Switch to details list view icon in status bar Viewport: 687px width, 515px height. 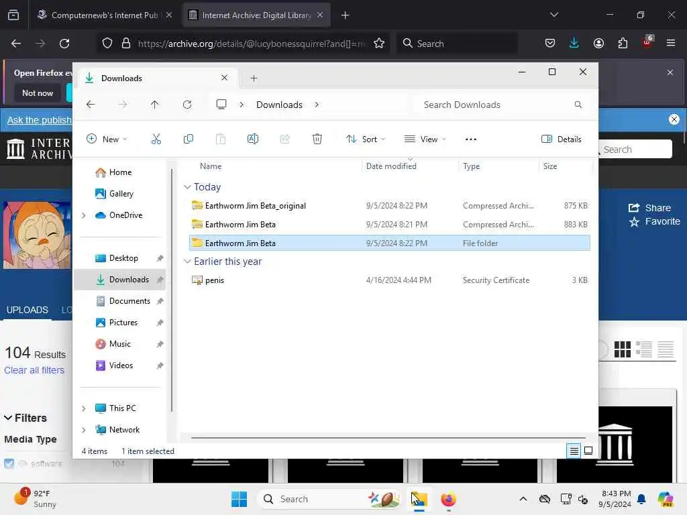574,451
